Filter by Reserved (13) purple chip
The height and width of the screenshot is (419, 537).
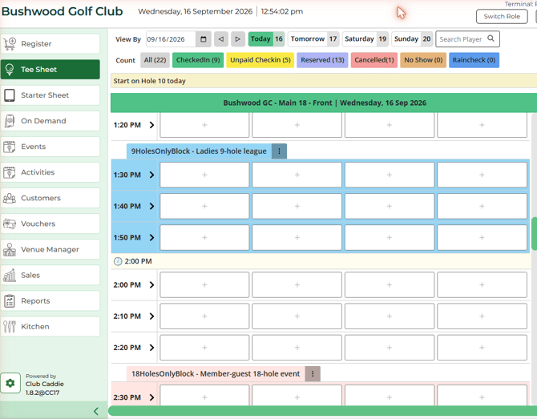click(x=323, y=60)
